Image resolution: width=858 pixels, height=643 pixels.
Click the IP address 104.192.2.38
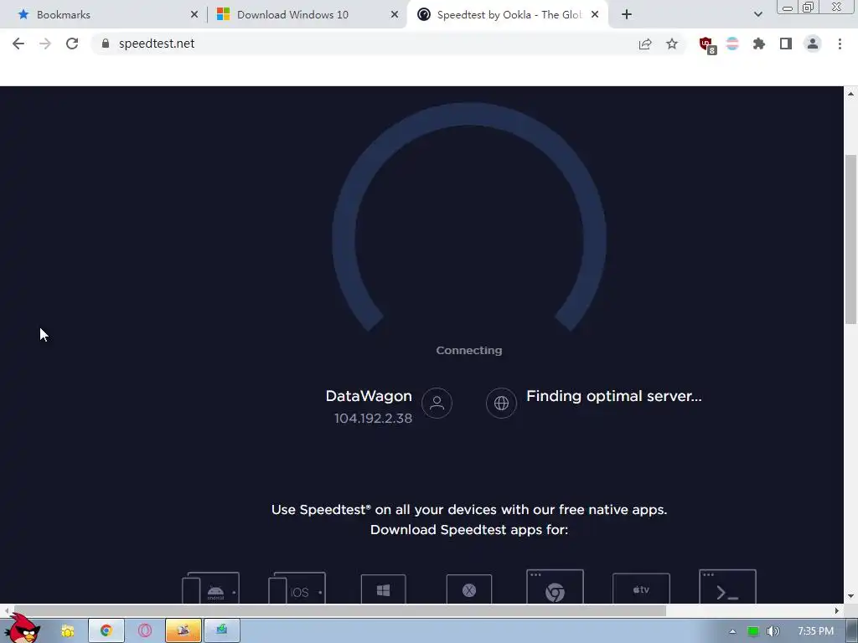click(x=373, y=419)
